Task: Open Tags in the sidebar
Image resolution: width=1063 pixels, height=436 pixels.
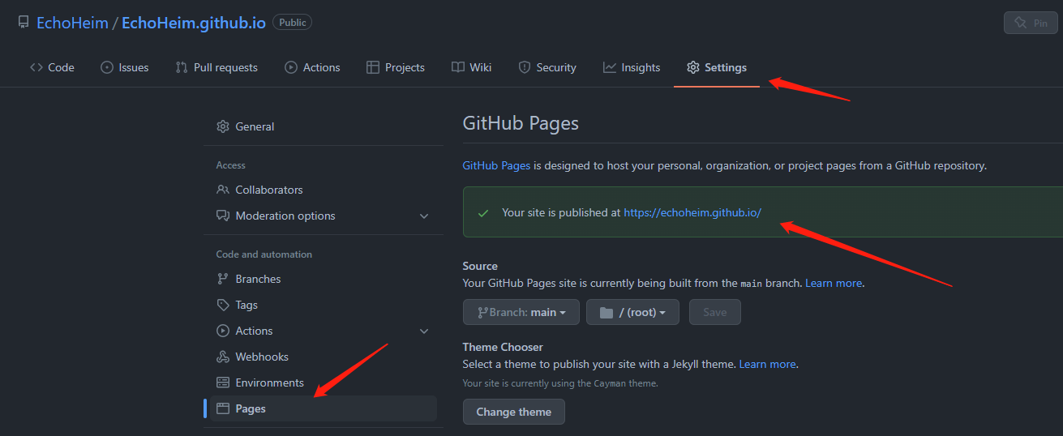Action: tap(324, 305)
